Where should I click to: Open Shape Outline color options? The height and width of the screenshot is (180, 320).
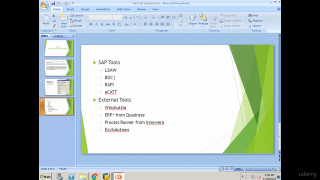[x=231, y=20]
